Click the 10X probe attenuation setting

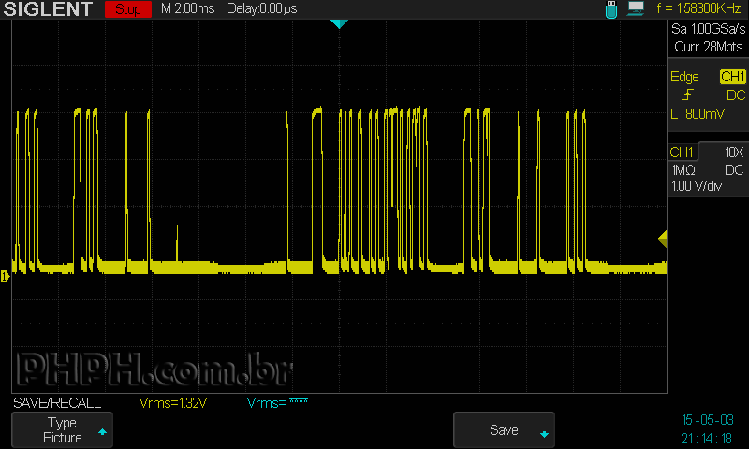pyautogui.click(x=734, y=152)
